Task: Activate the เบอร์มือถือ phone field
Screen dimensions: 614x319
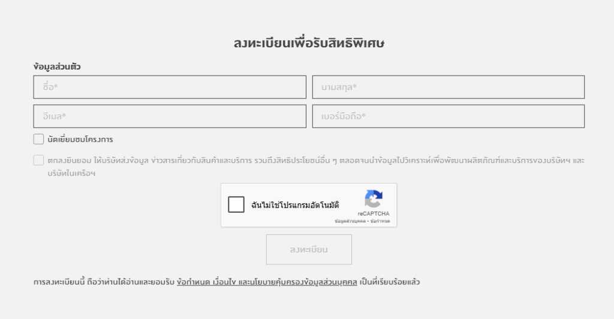Action: click(x=449, y=116)
